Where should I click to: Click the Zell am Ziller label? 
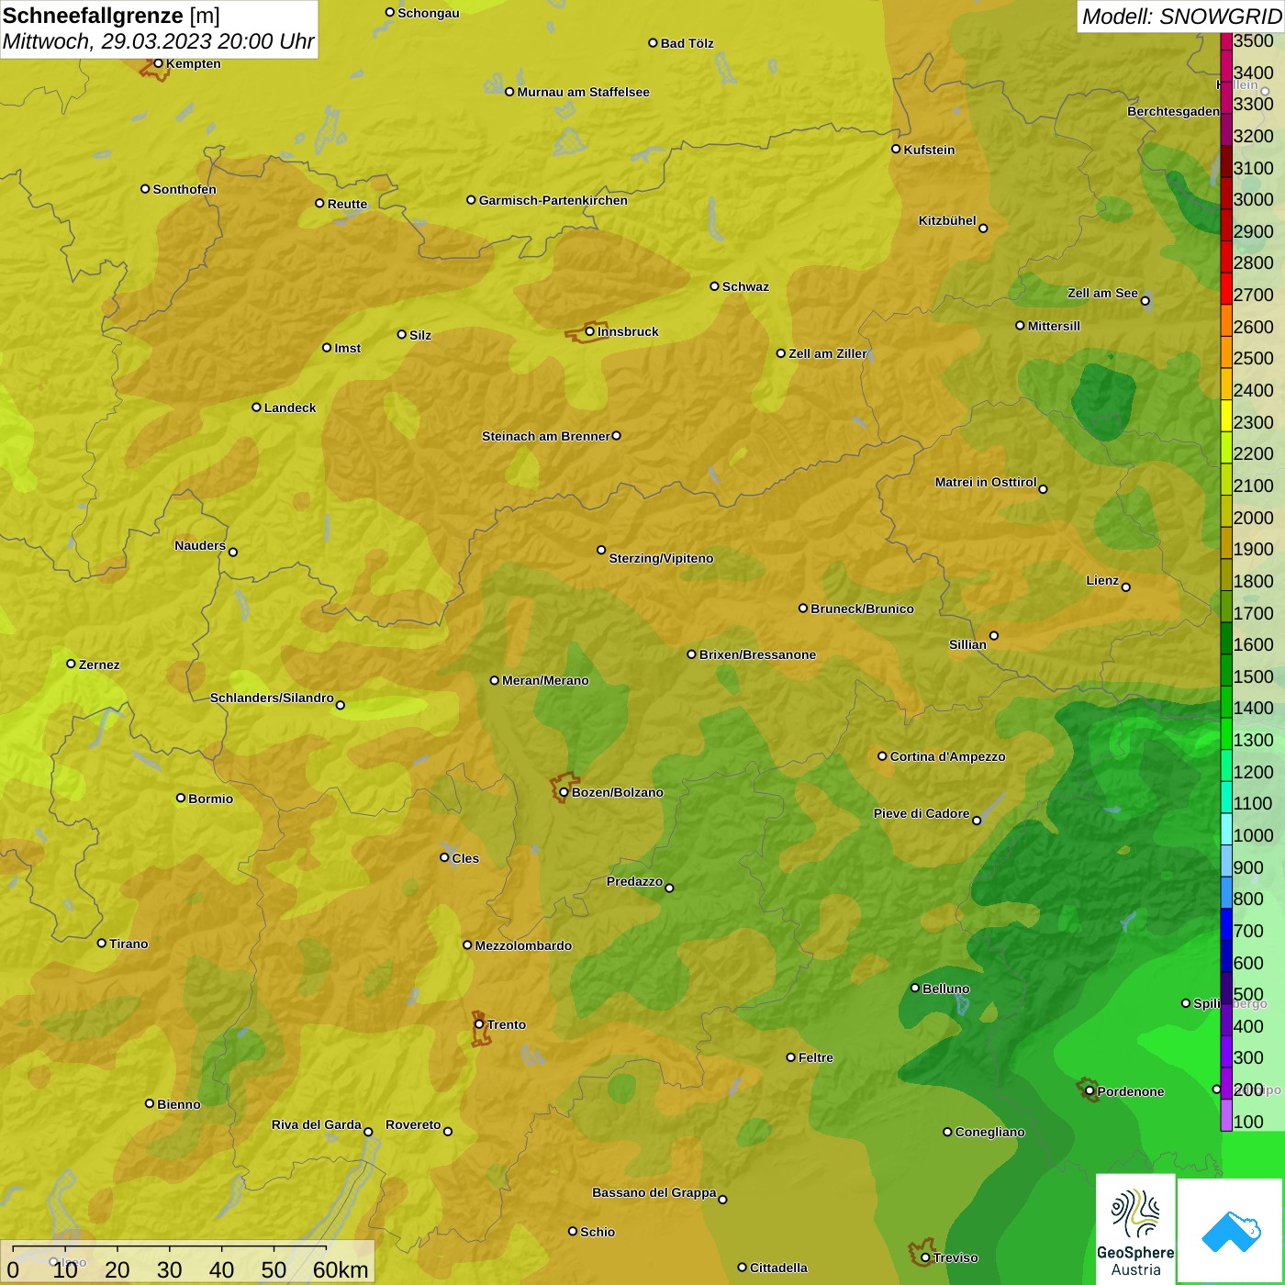tap(827, 353)
